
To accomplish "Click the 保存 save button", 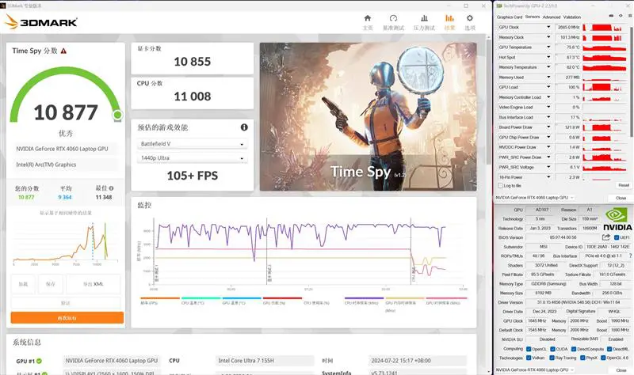I will [51, 284].
